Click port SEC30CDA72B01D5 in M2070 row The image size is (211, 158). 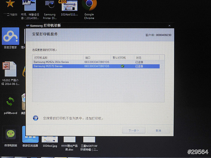(97, 66)
